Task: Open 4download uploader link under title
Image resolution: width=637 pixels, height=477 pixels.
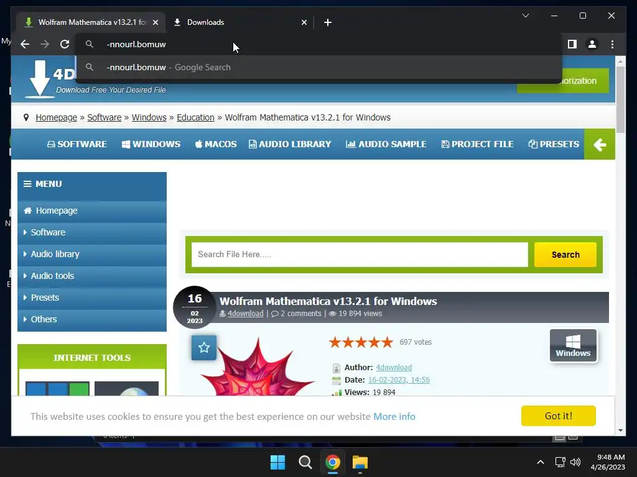Action: [245, 314]
